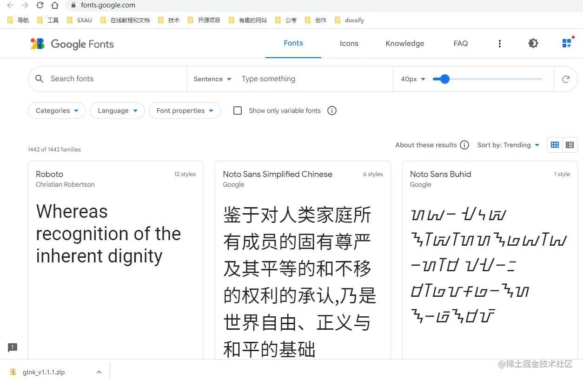Open the Sentence preview type dropdown
The width and height of the screenshot is (583, 379).
(x=212, y=79)
